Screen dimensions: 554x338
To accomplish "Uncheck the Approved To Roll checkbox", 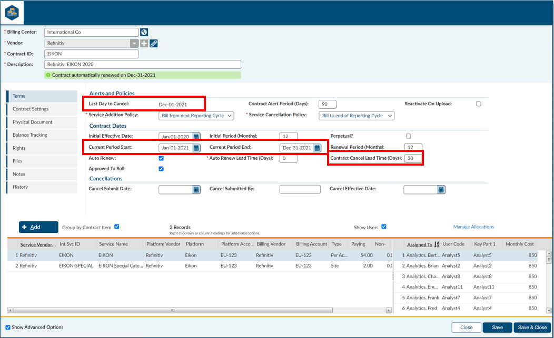I will point(161,169).
